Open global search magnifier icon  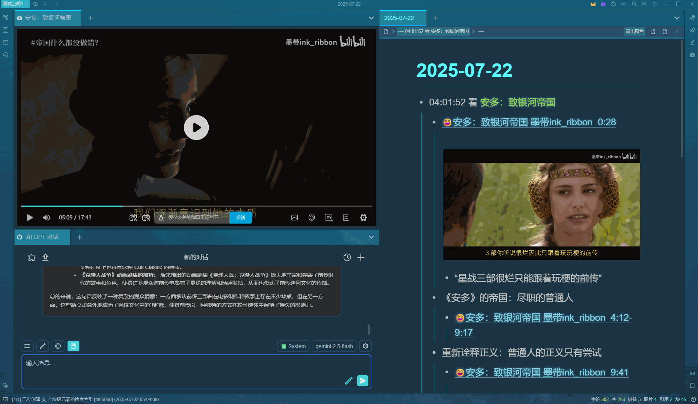point(634,4)
